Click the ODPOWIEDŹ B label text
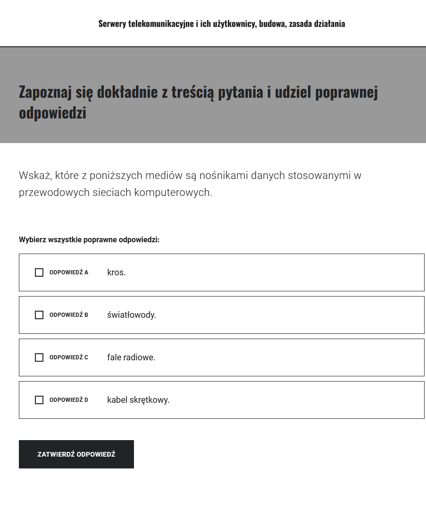426x510 pixels. point(68,315)
